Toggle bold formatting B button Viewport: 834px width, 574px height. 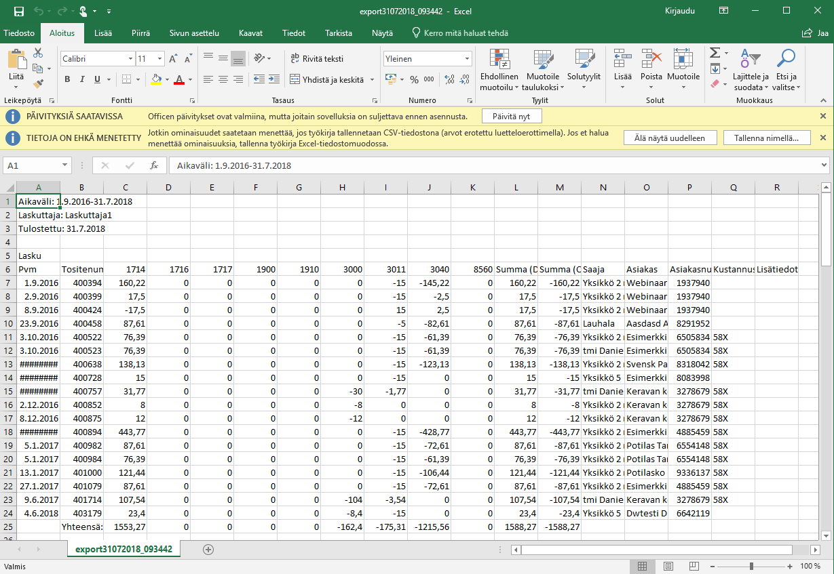(67, 79)
